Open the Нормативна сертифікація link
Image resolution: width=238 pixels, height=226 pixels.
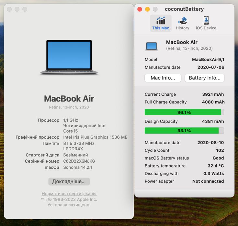pos(69,194)
